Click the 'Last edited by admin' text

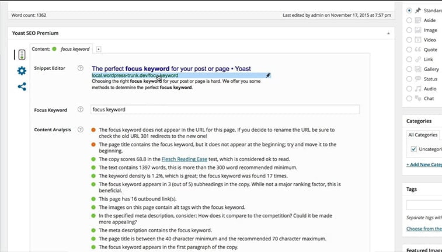coord(337,15)
